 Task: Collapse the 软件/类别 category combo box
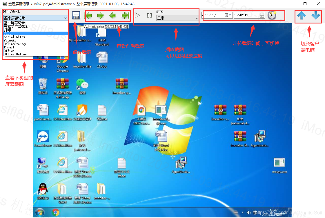click(x=66, y=18)
